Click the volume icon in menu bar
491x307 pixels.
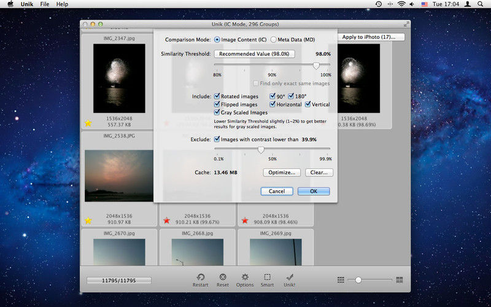click(x=412, y=4)
